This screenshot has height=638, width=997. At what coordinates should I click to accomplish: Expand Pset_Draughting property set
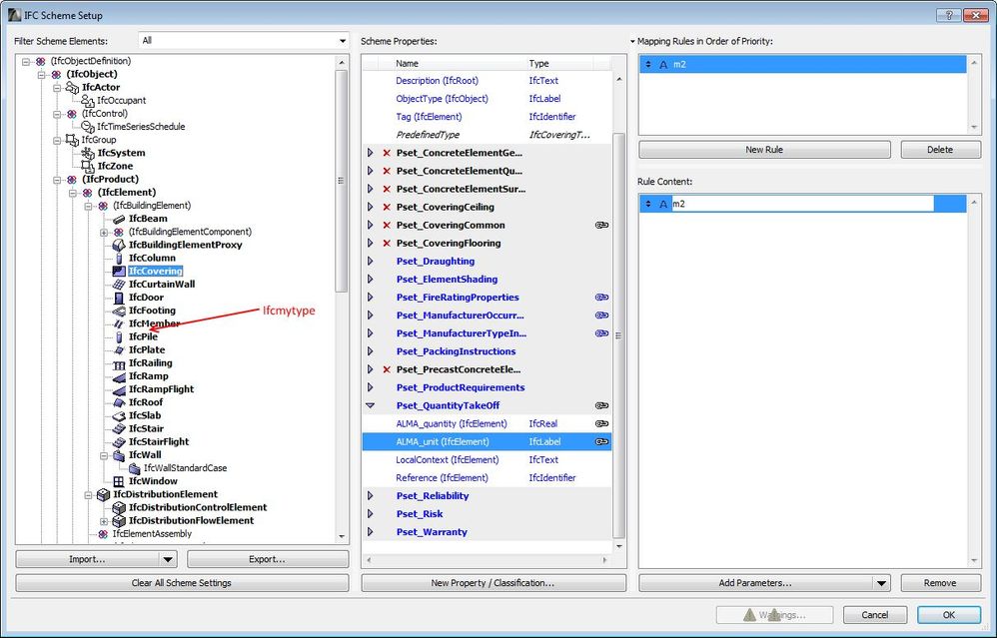click(370, 262)
